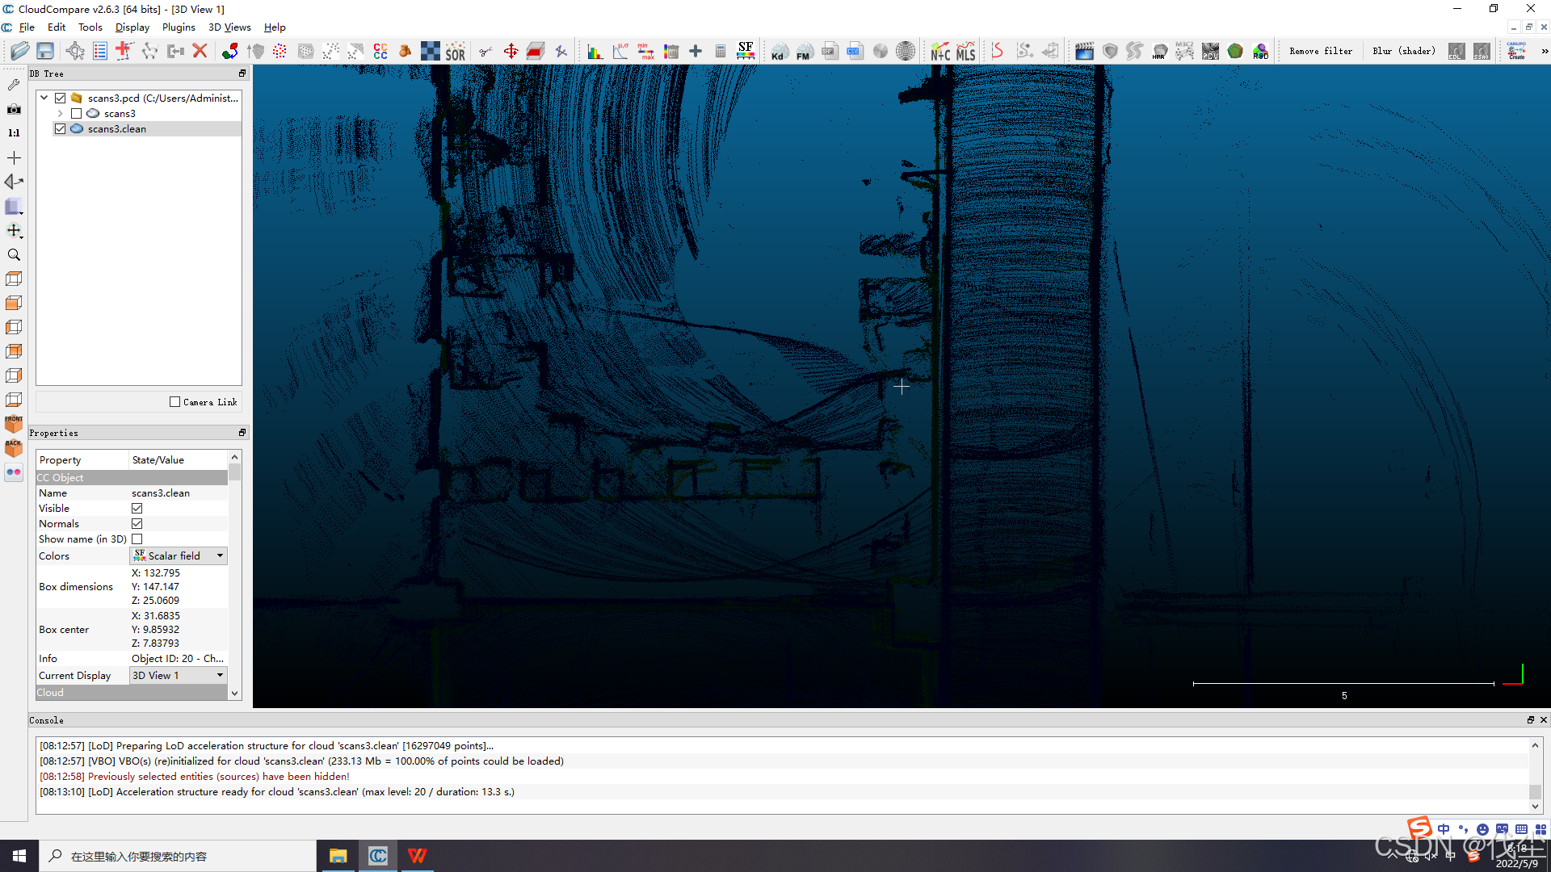Enable the Camera Link checkbox
The image size is (1551, 872).
pos(174,402)
